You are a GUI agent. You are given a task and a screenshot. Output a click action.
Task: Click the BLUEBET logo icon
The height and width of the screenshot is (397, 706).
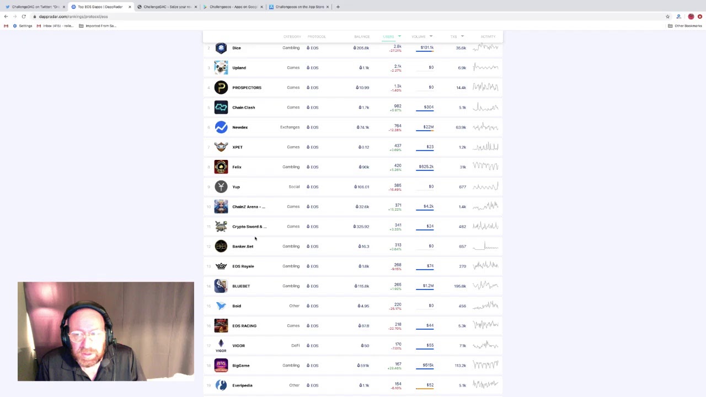(x=221, y=286)
